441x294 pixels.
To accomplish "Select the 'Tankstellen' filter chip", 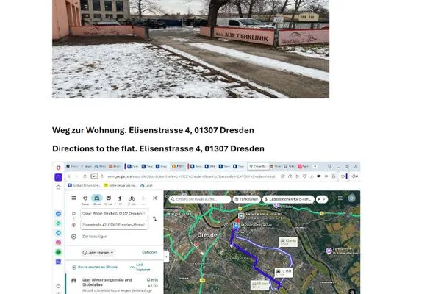I will click(247, 199).
